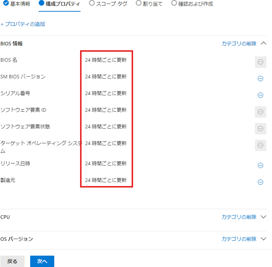
Task: Remove the SM BIOS バージョン property
Action: (260, 78)
